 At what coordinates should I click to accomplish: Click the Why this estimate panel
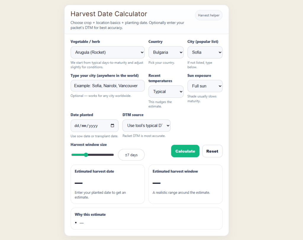[146, 218]
